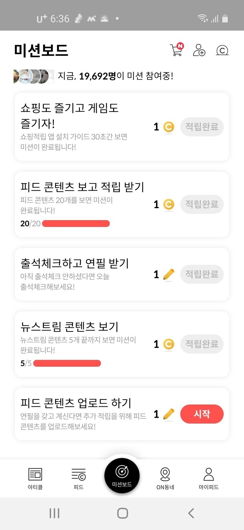Screen dimensions: 244x530
Task: Tap 적립완료 on 출석체크 mission
Action: click(x=202, y=274)
